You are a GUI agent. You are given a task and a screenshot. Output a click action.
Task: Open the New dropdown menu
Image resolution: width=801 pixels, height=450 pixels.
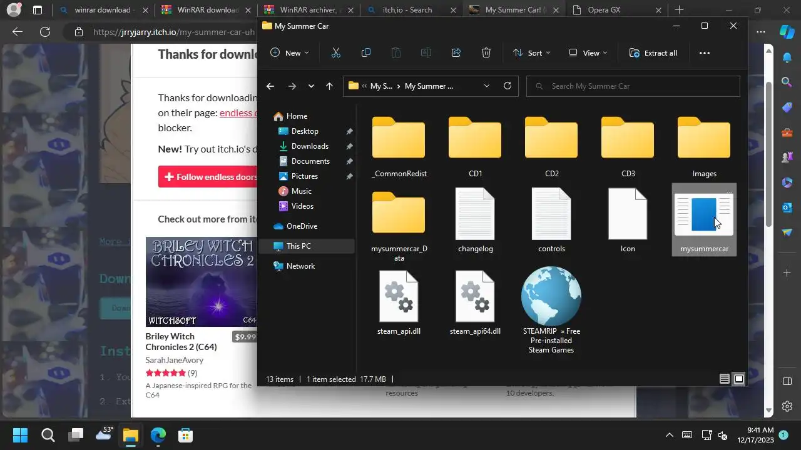coord(290,53)
